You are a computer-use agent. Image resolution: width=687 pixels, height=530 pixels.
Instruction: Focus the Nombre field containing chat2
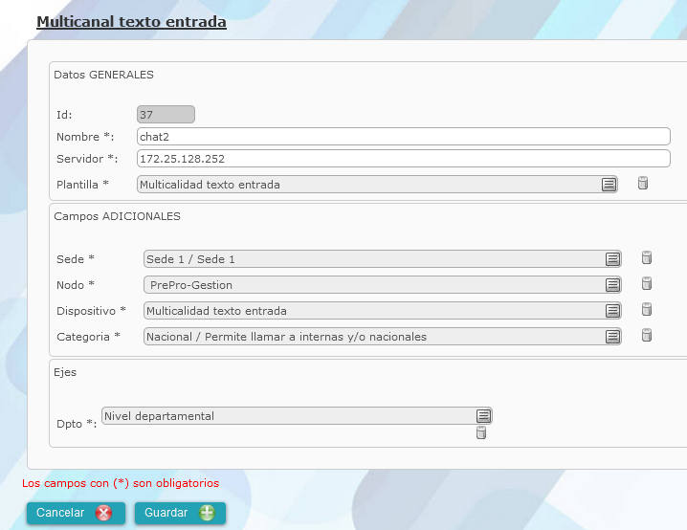404,137
